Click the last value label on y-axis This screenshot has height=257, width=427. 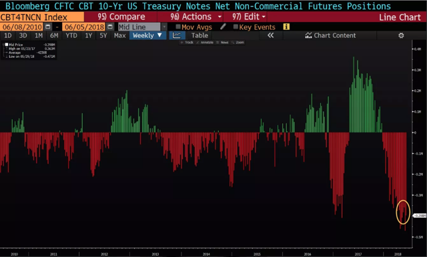click(x=420, y=216)
